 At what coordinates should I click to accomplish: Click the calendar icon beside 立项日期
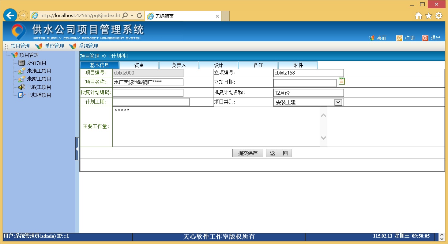pos(342,81)
